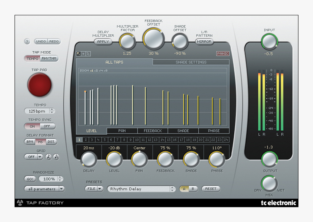This screenshot has height=222, width=313.
Task: Switch to the Shade Settings tab
Action: point(191,62)
